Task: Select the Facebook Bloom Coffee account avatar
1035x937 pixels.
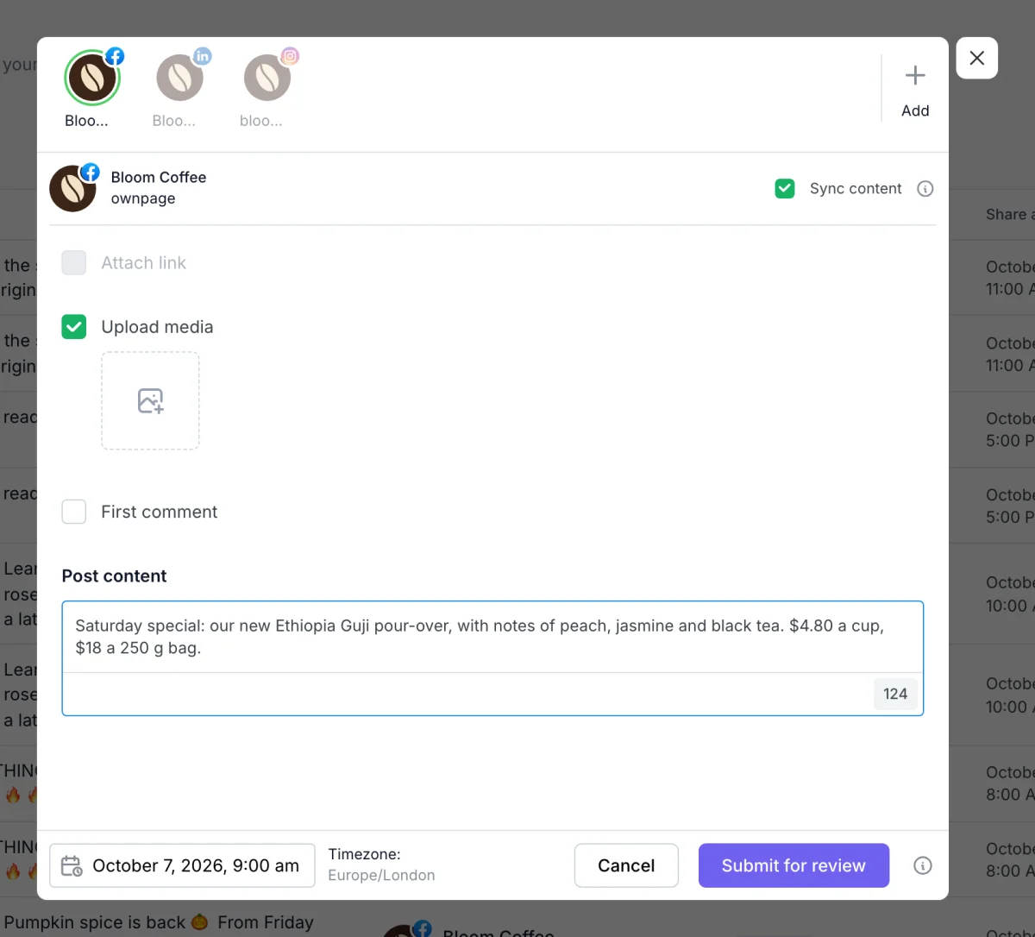Action: pos(92,78)
